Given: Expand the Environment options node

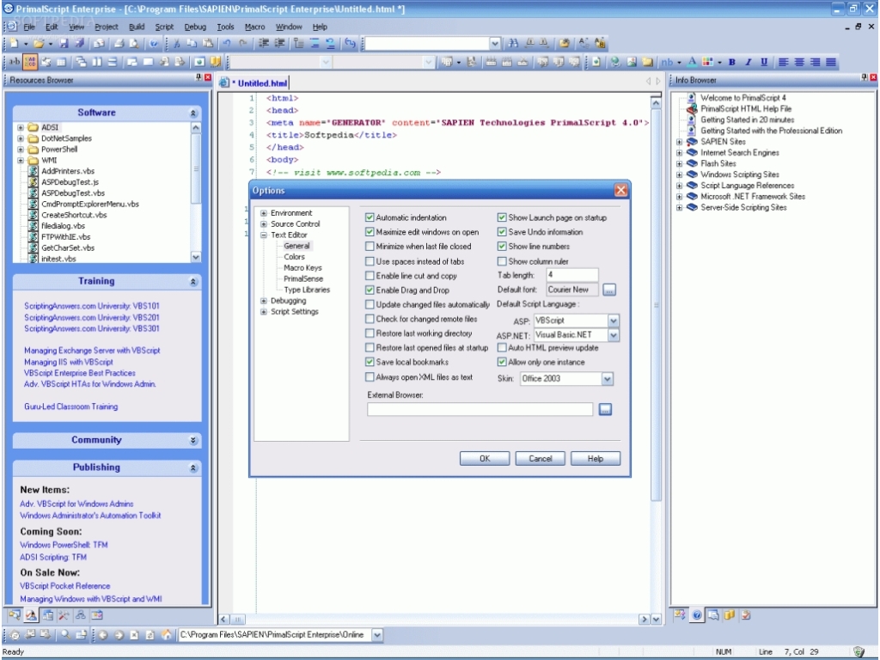Looking at the screenshot, I should (263, 213).
